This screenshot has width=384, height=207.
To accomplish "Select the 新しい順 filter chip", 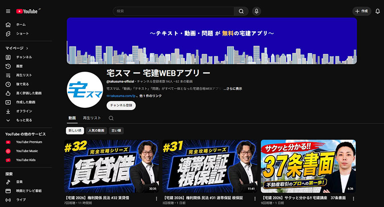I will point(75,130).
